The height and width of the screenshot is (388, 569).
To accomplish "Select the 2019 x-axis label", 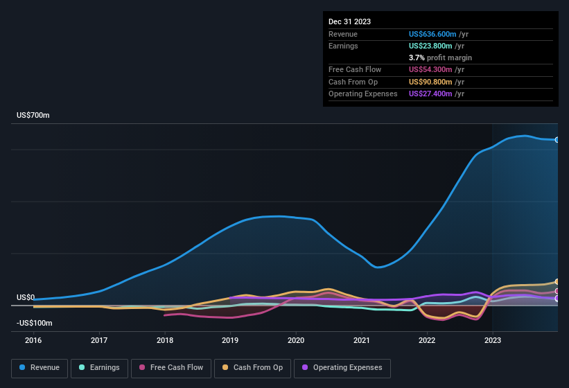I will 230,340.
